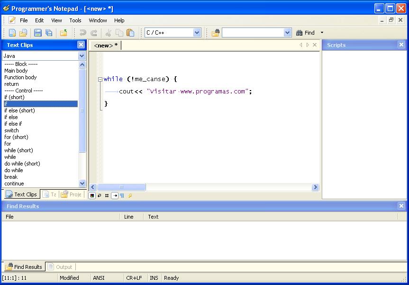Click the yellow key icon below editor

tap(130, 195)
